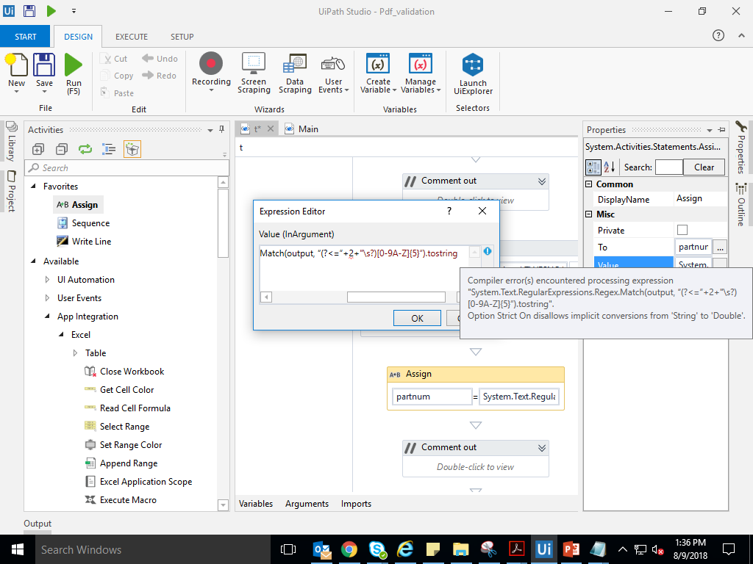Launch UiExplorer from the ribbon

(x=473, y=73)
